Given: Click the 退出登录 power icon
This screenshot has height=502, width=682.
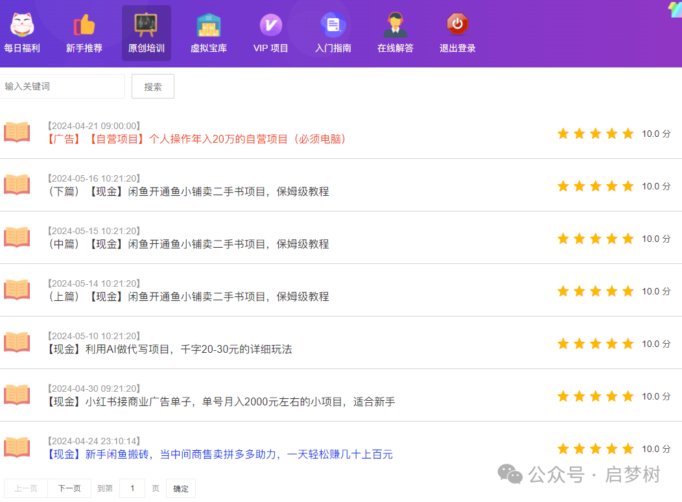Looking at the screenshot, I should tap(458, 24).
